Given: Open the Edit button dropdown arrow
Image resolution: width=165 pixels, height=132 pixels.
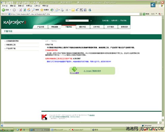Looking at the screenshot, I should (x=70, y=10).
